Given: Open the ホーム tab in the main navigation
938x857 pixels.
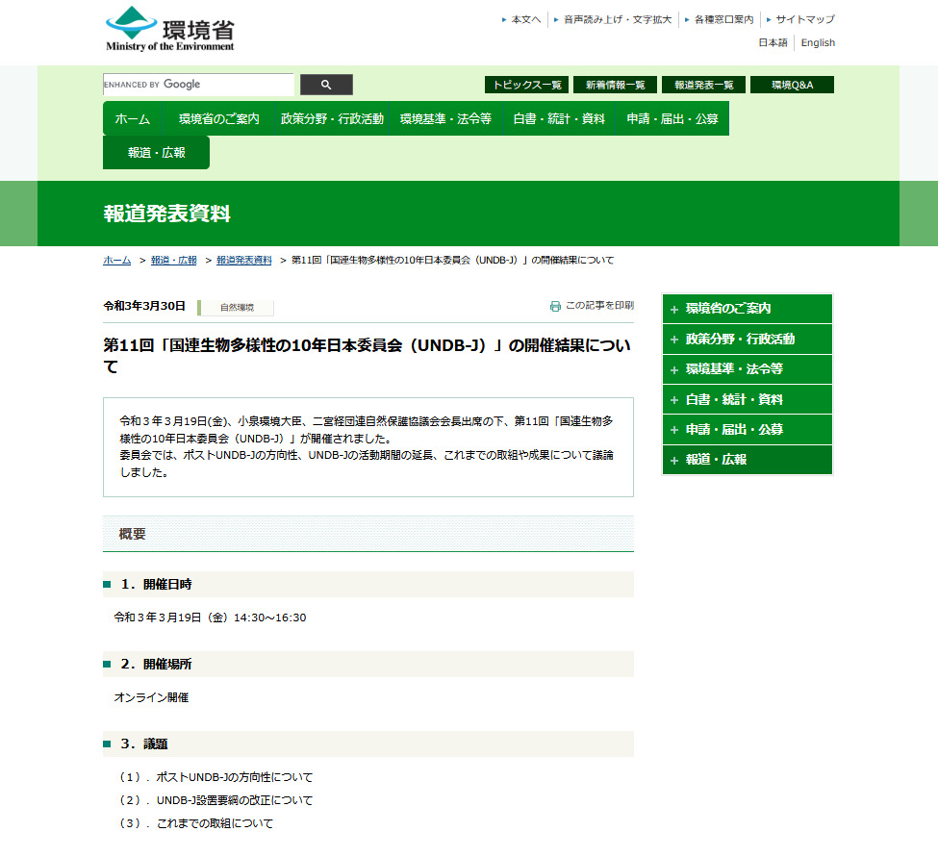Looking at the screenshot, I should [133, 119].
